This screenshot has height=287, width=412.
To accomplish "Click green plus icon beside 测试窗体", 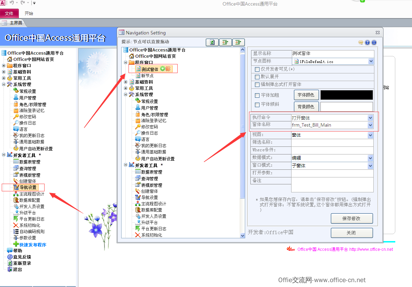I will 163,69.
